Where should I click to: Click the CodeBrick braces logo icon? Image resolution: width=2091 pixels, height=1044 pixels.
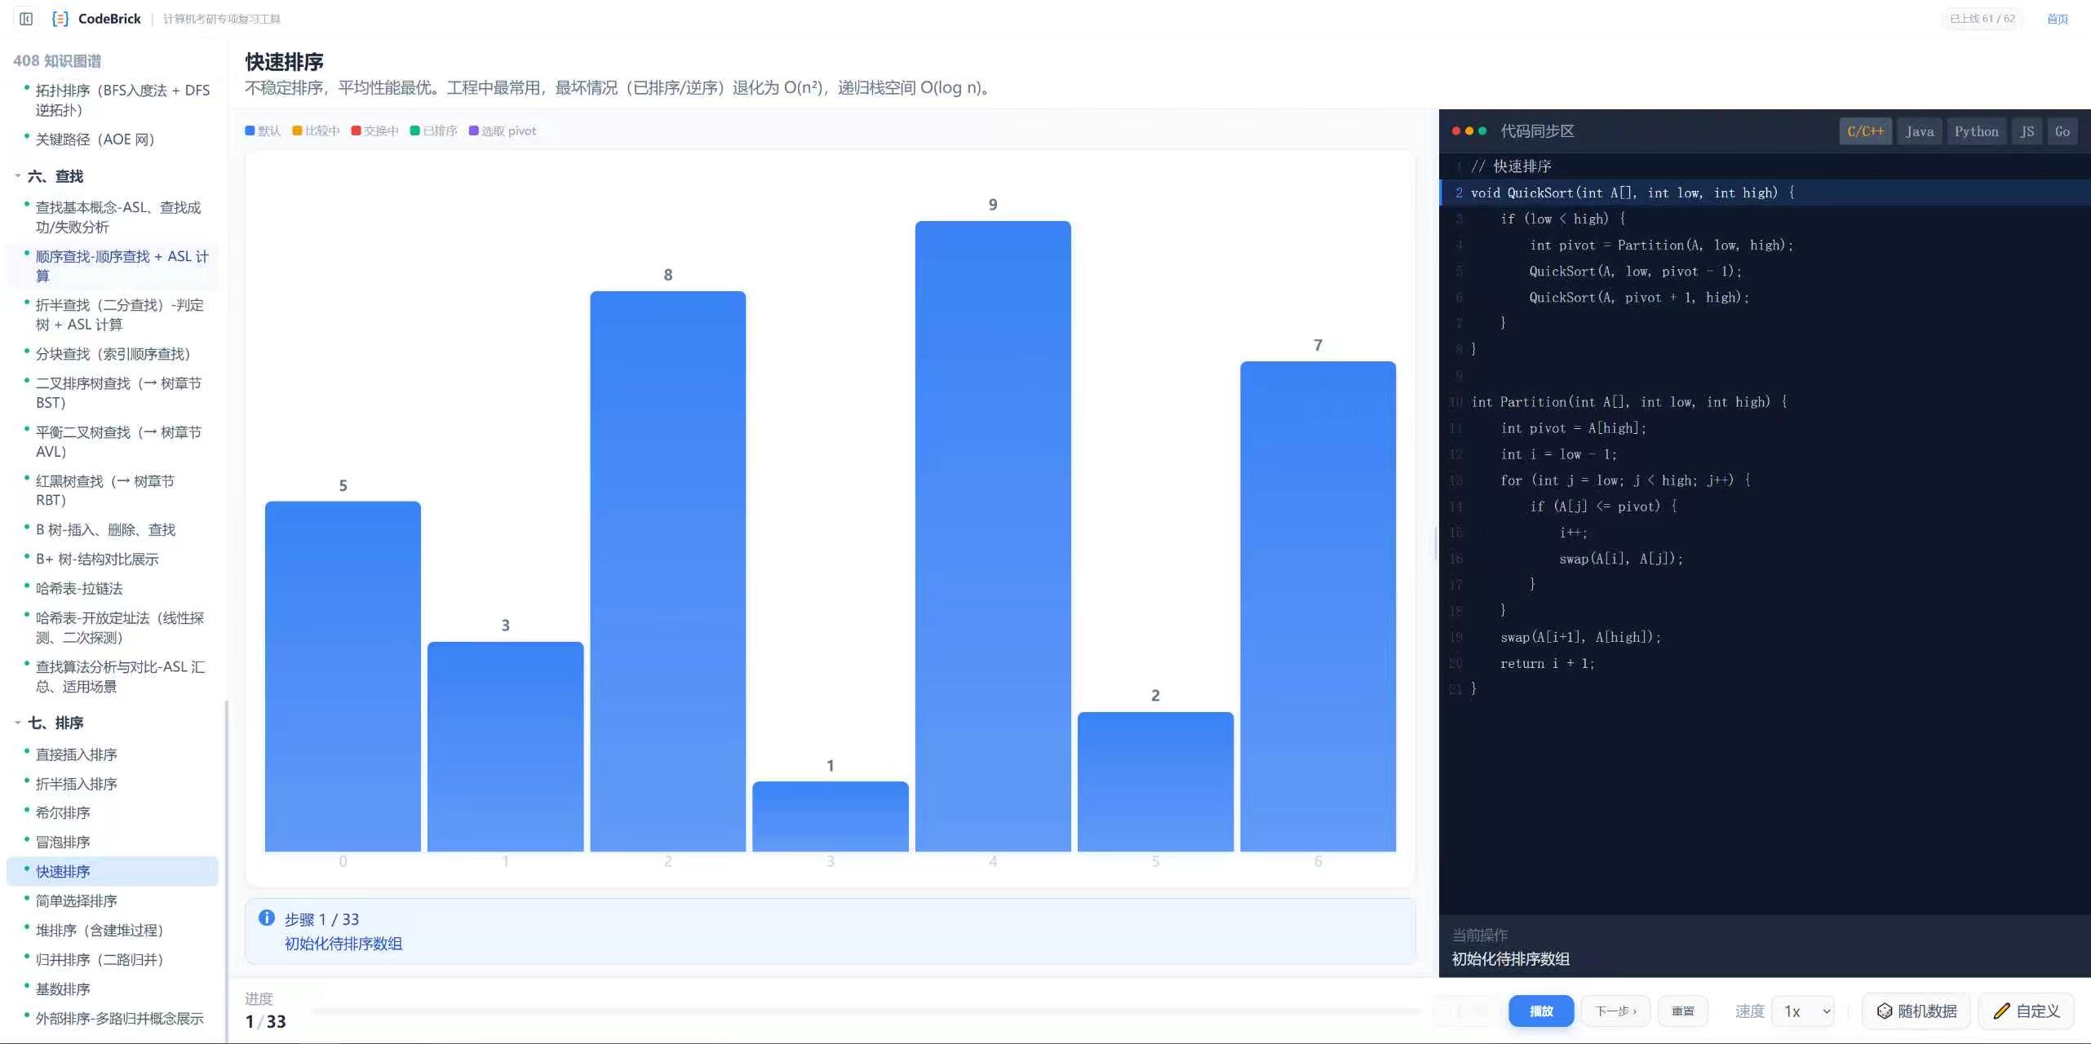point(60,19)
